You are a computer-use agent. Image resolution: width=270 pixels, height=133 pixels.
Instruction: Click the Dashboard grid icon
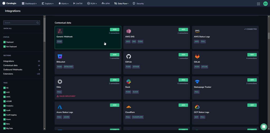pos(23,3)
